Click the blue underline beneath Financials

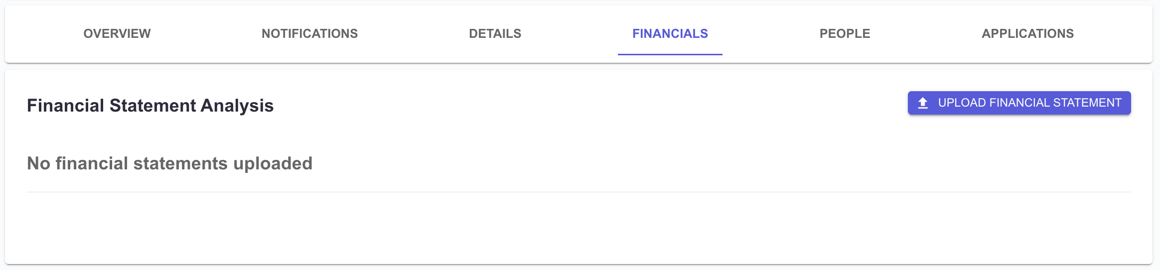pos(670,54)
